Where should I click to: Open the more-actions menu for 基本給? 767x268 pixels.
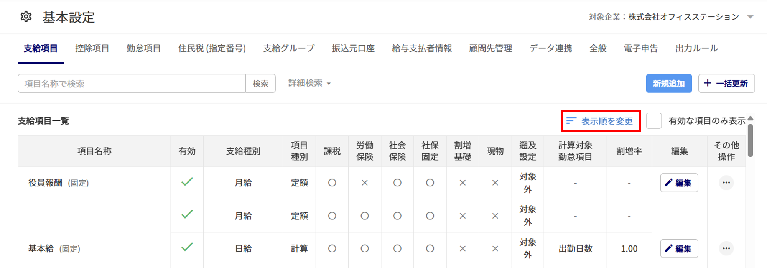point(726,248)
